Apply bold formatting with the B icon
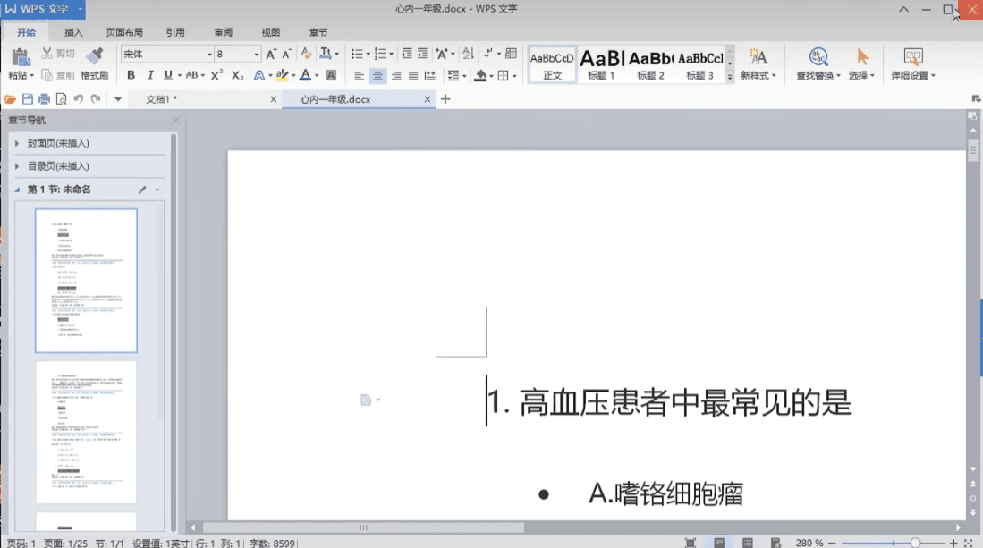This screenshot has width=983, height=548. tap(131, 74)
